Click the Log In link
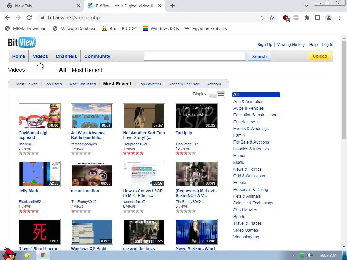347x260 pixels. pyautogui.click(x=328, y=45)
